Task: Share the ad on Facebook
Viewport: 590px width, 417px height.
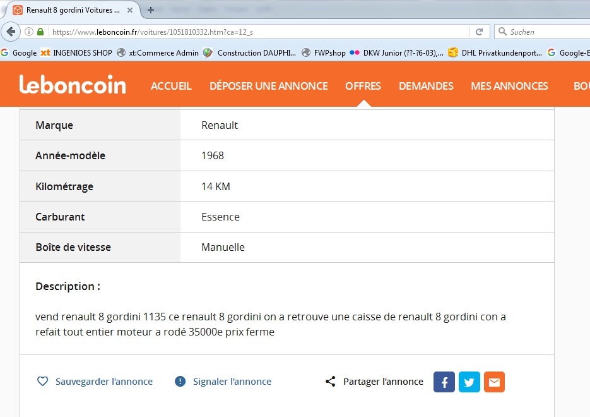Action: point(444,382)
